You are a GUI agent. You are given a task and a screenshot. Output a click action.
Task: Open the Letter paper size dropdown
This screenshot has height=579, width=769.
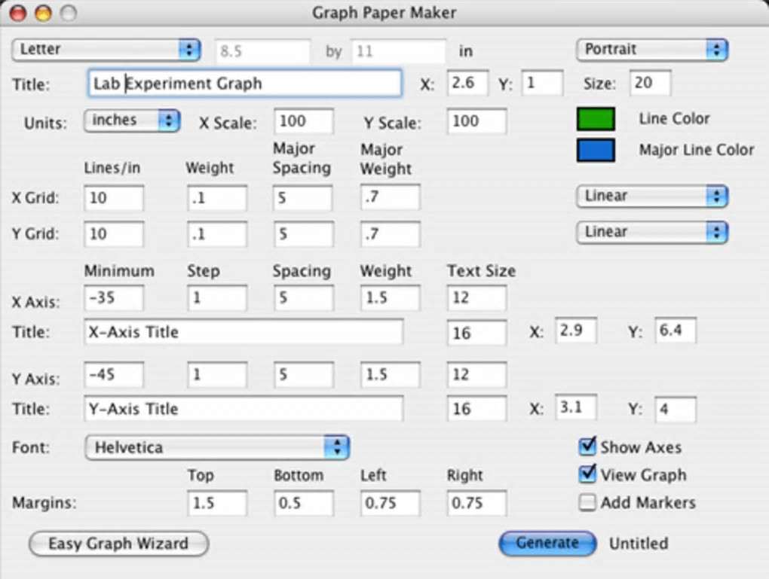(x=106, y=50)
